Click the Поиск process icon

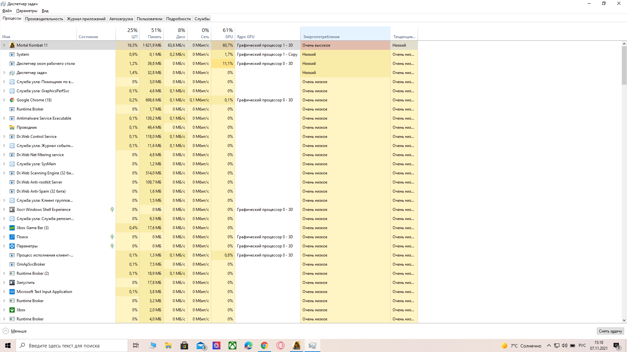pyautogui.click(x=12, y=237)
